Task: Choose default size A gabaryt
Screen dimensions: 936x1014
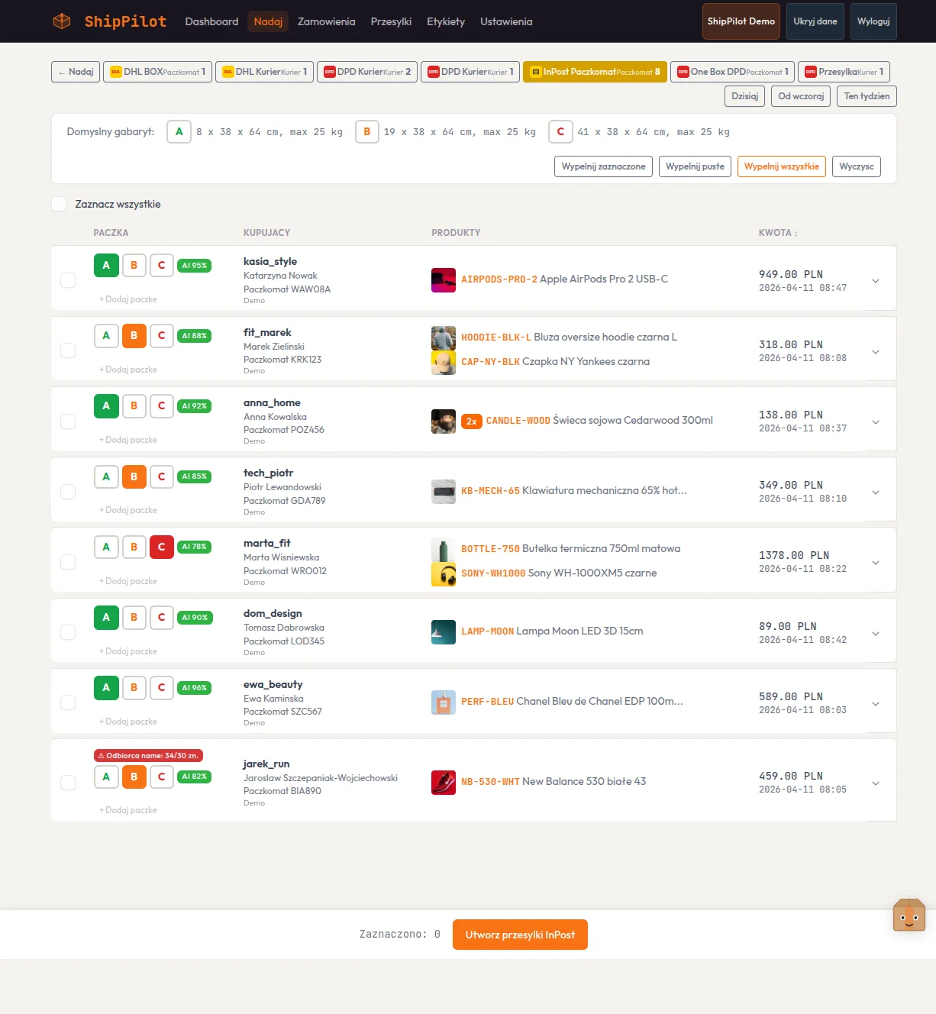Action: 179,132
